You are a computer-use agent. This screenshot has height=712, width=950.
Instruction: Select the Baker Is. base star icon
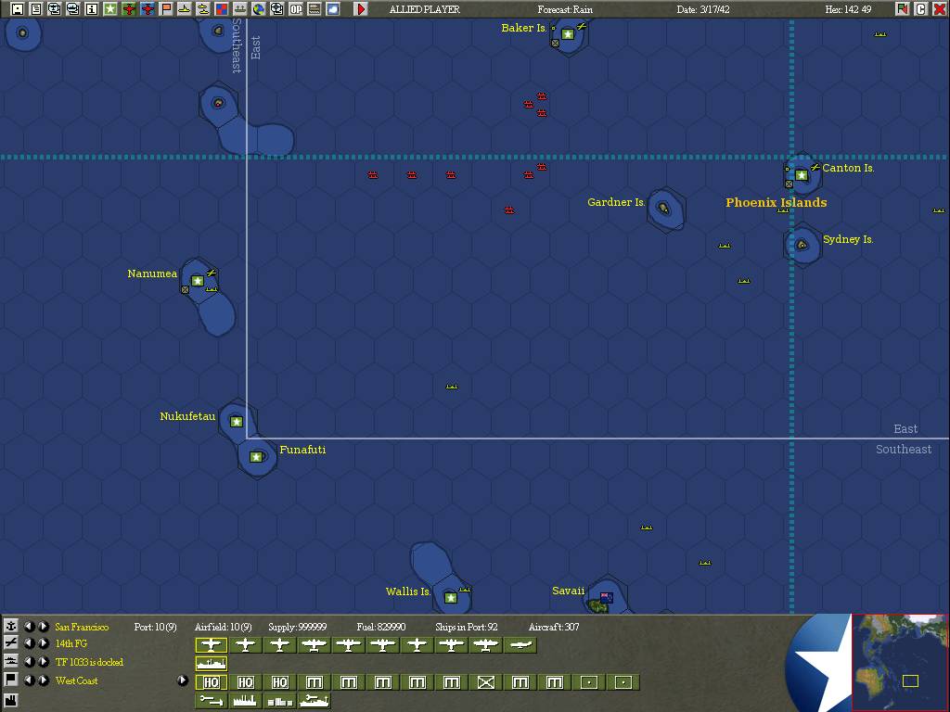point(568,34)
